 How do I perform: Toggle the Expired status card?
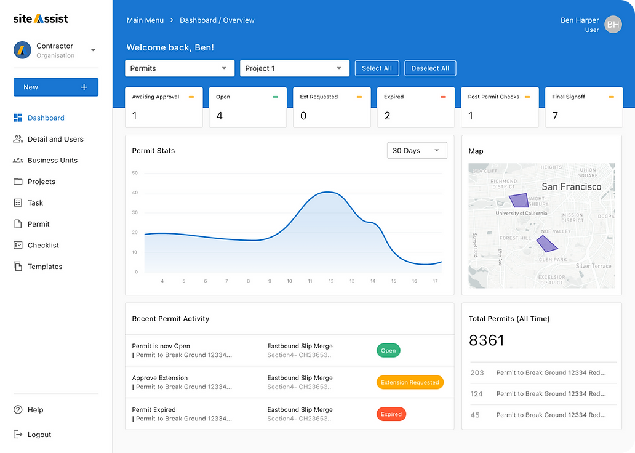click(415, 106)
